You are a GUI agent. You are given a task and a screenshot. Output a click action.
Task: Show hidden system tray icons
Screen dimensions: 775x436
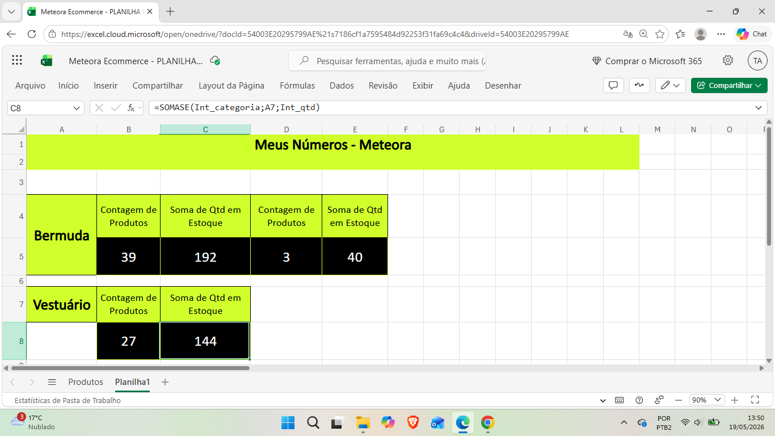click(624, 422)
